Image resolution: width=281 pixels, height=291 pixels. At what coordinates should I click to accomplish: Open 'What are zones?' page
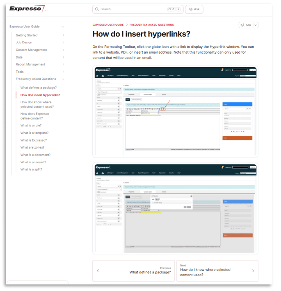coord(32,147)
